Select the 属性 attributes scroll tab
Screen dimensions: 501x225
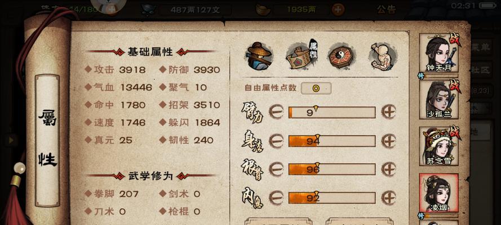click(302, 55)
